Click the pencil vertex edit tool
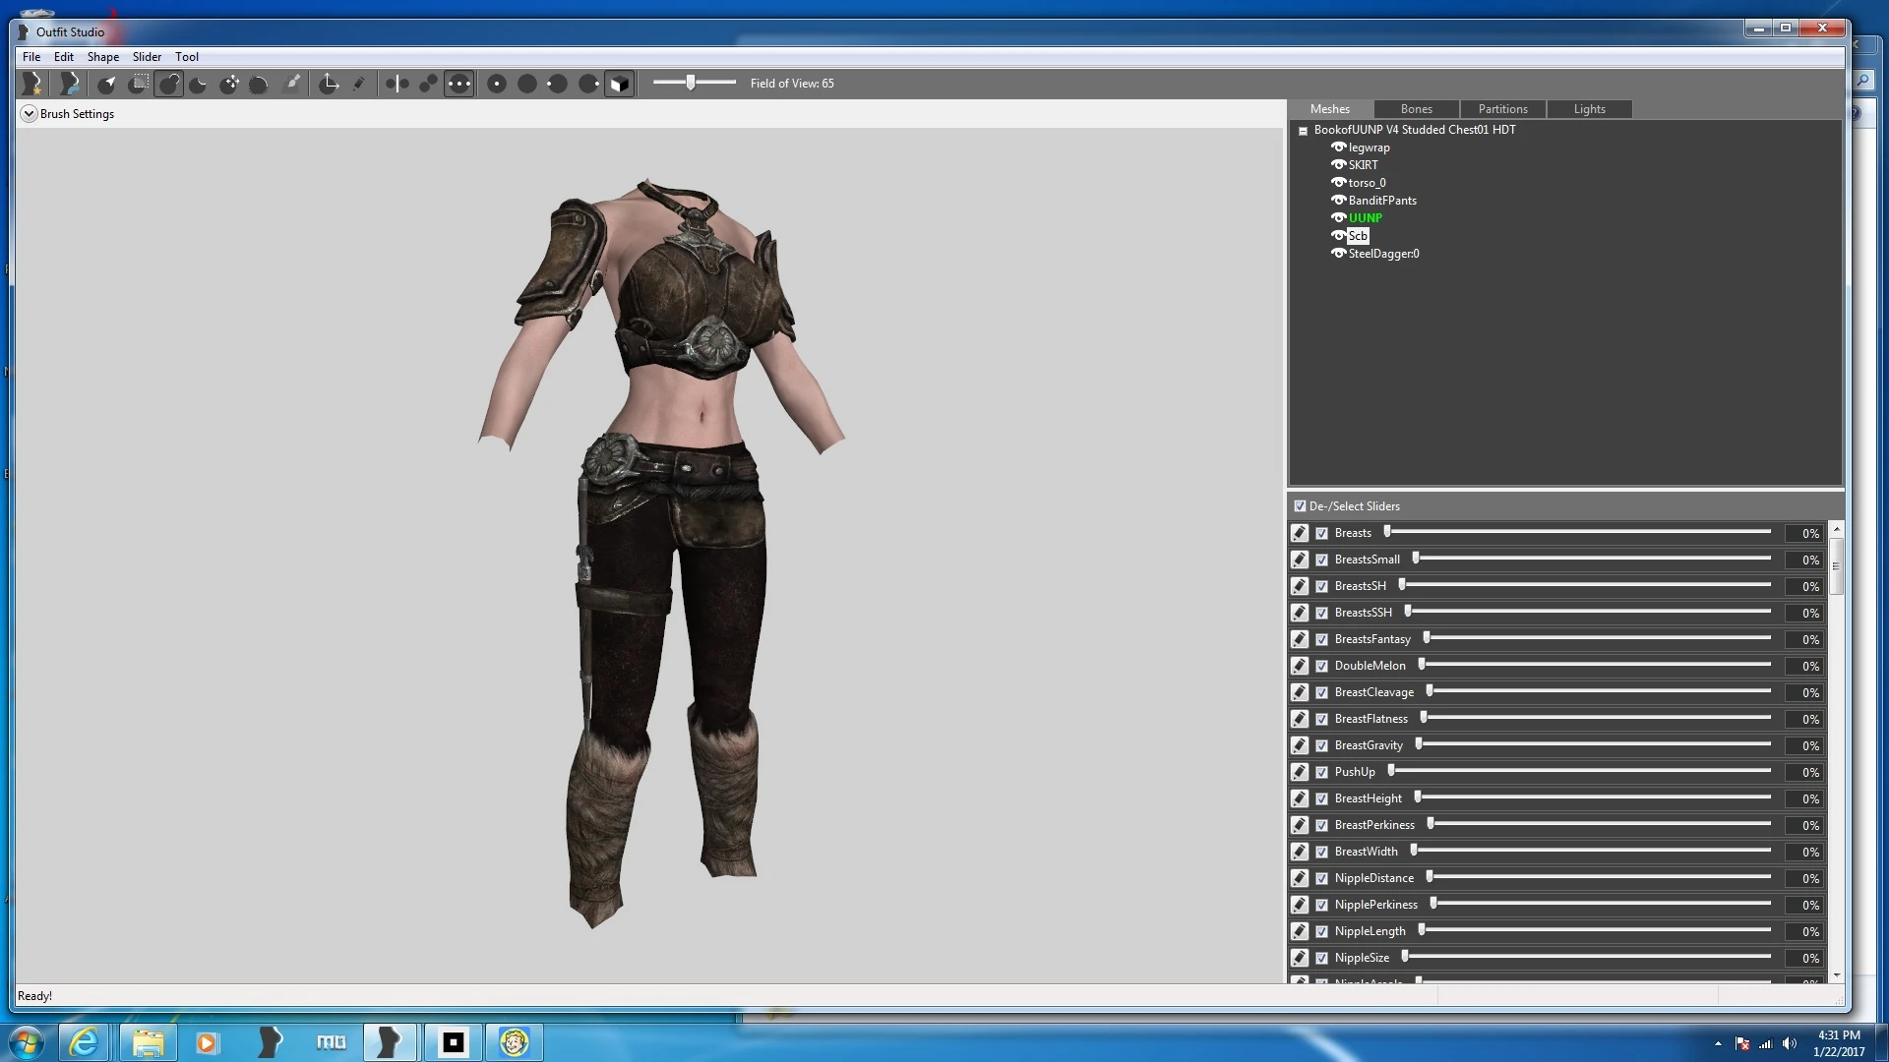1889x1062 pixels. click(x=359, y=84)
